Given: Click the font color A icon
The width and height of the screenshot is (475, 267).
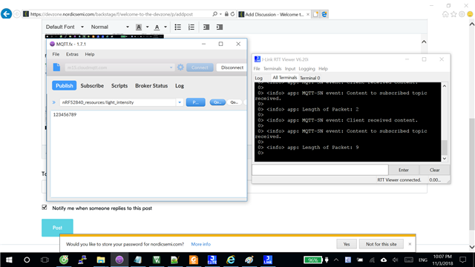Looking at the screenshot, I should [x=157, y=27].
